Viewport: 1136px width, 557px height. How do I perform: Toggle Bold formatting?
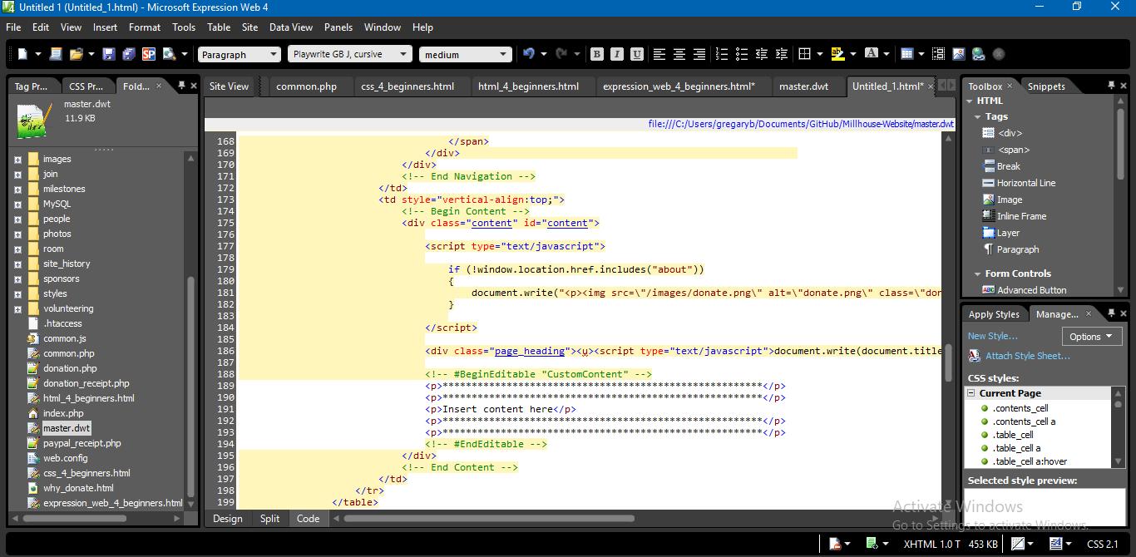597,54
